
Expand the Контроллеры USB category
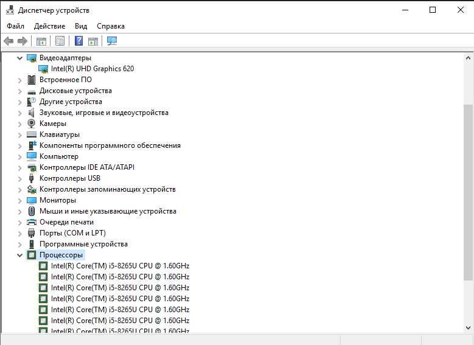click(x=19, y=179)
